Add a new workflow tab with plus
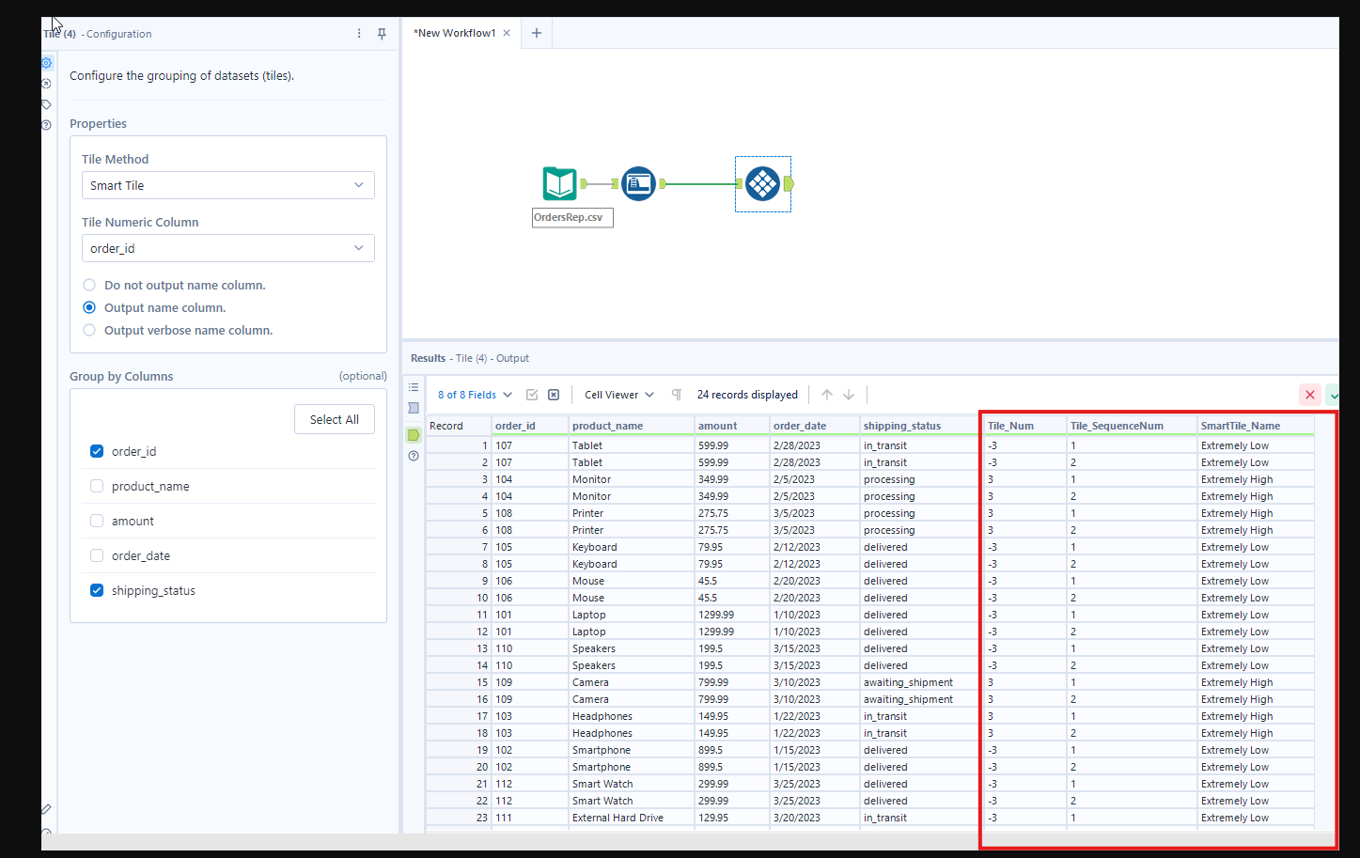 tap(537, 33)
